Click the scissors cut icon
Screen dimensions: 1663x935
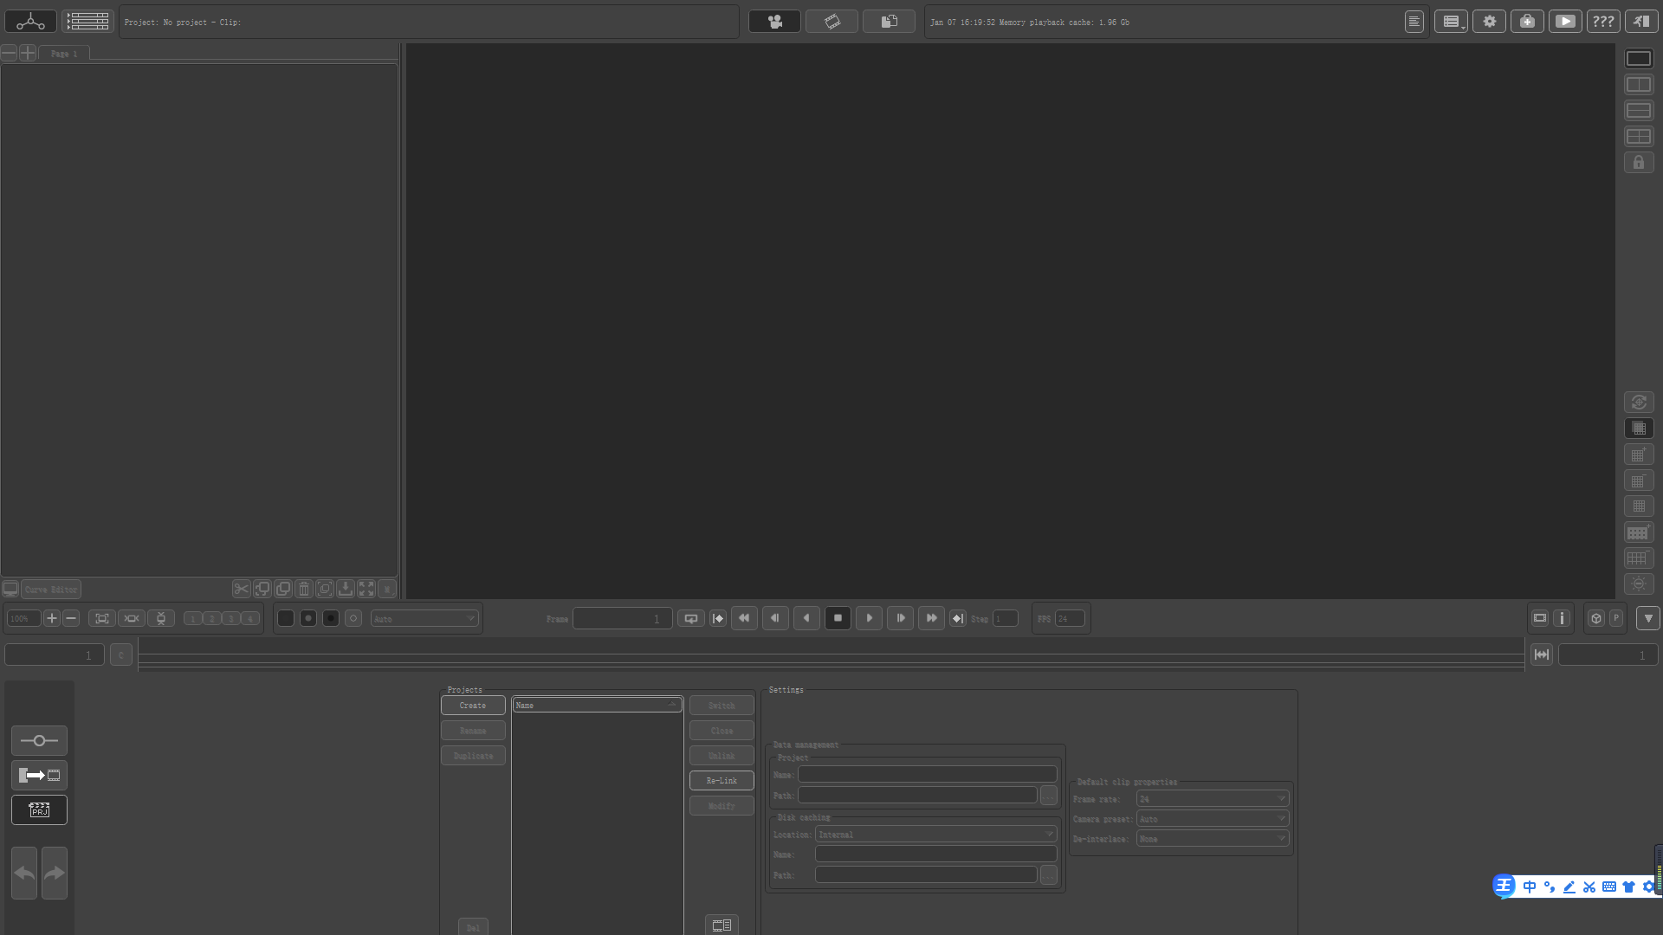(x=241, y=589)
